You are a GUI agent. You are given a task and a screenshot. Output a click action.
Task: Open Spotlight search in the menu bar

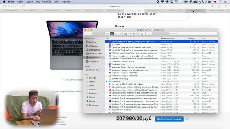(x=220, y=1)
